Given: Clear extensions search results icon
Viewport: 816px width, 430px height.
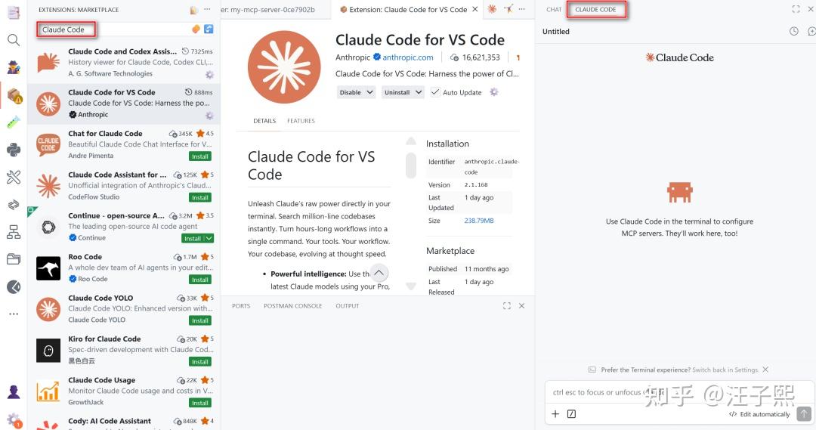Looking at the screenshot, I should (196, 29).
